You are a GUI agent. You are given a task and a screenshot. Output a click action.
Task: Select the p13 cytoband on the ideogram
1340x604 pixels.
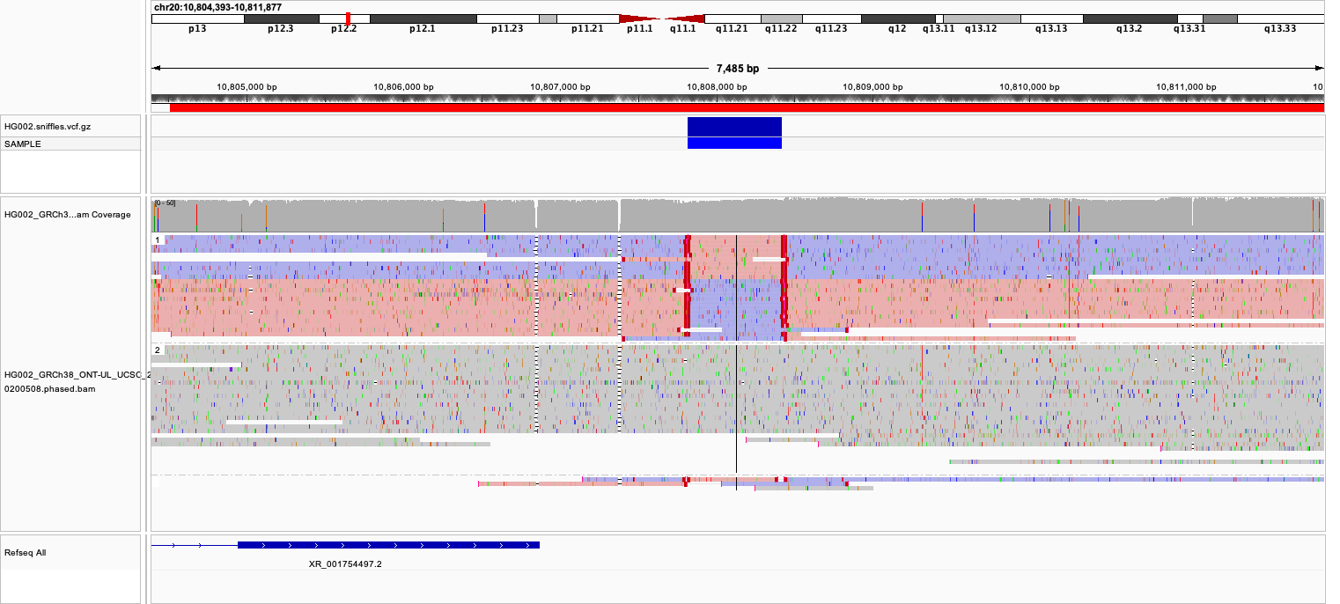(x=197, y=18)
